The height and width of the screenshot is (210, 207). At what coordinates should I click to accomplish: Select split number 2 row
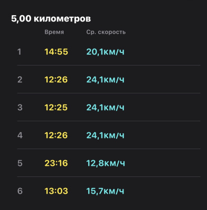pos(109,79)
